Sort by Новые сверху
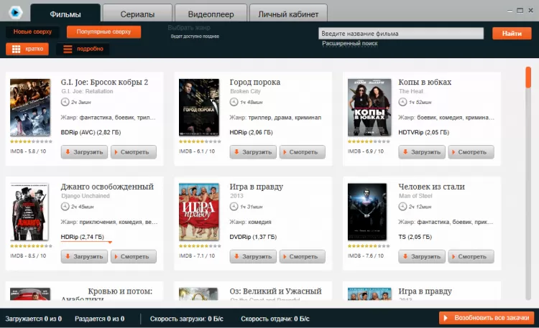This screenshot has height=328, width=539. click(32, 32)
